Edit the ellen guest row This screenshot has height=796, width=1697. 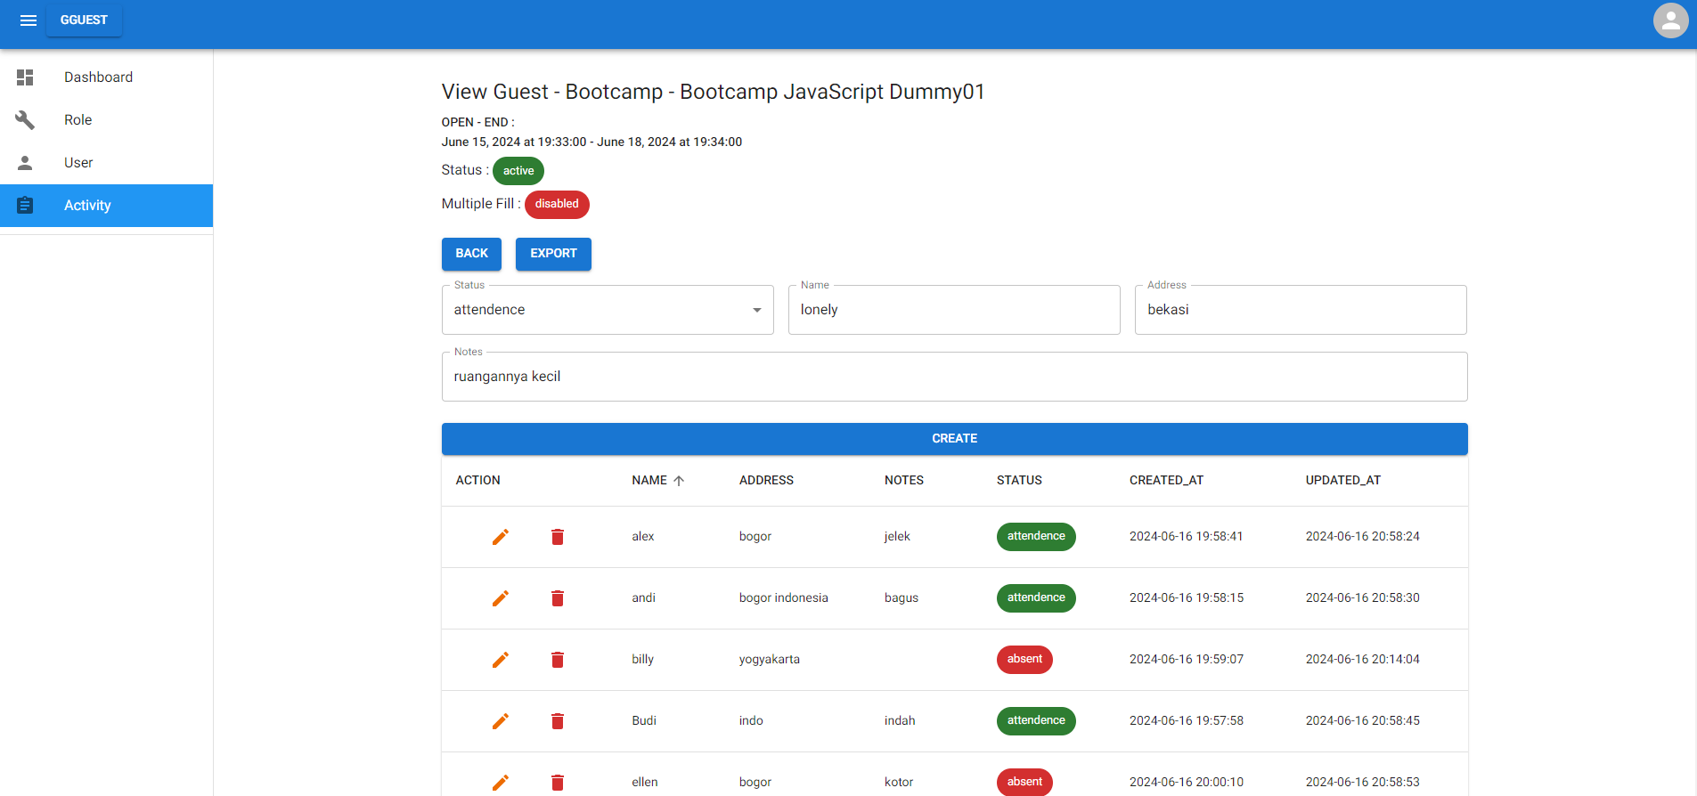tap(501, 783)
